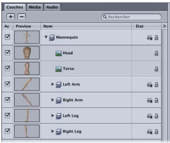Screen dimensions: 170x143
Task: Click the Left Leg layer stack icon
Action: pyautogui.click(x=59, y=116)
